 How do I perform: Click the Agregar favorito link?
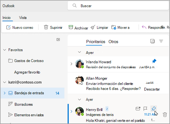[x=27, y=72]
